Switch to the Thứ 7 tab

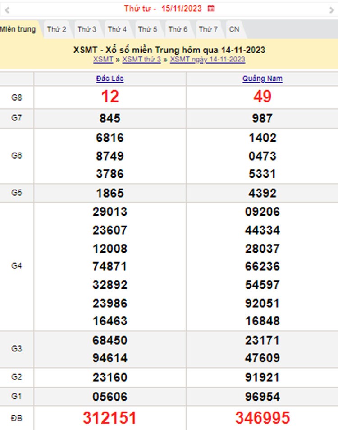point(208,29)
